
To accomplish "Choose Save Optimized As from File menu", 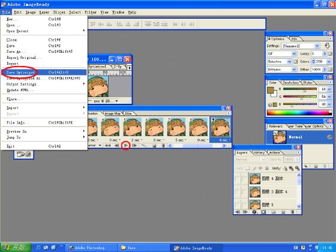I will [x=44, y=78].
